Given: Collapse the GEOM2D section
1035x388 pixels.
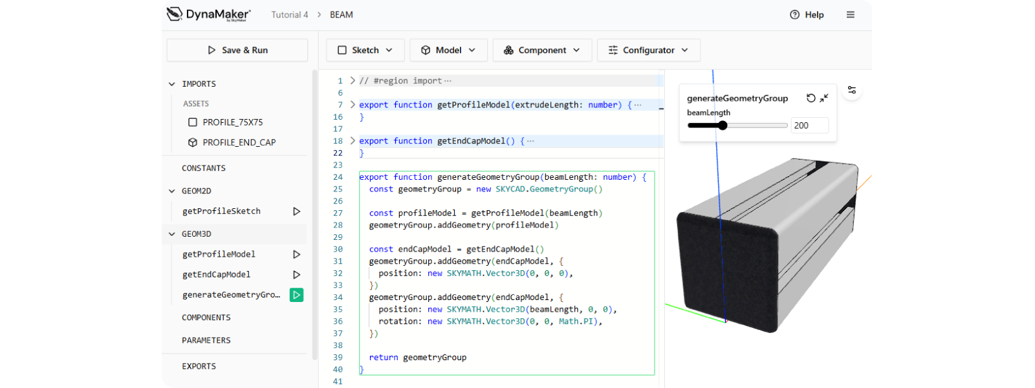Looking at the screenshot, I should 172,191.
